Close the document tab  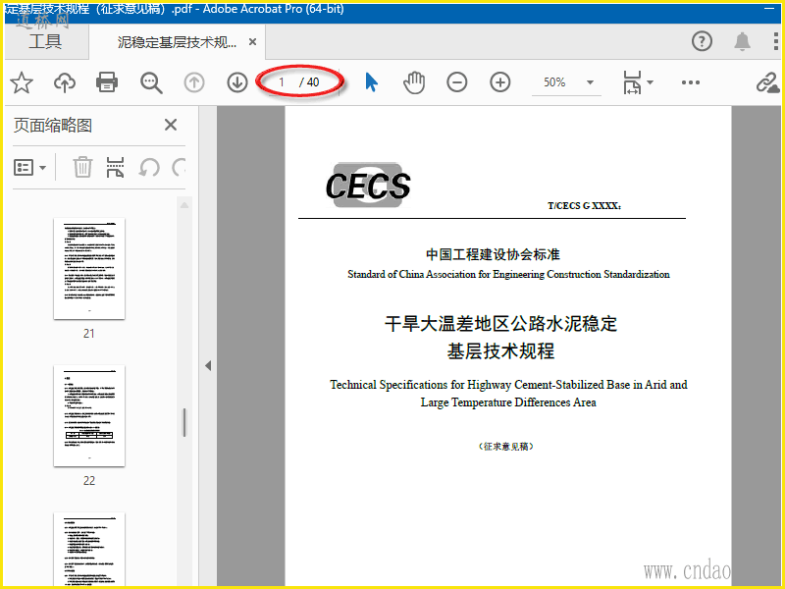pyautogui.click(x=253, y=42)
